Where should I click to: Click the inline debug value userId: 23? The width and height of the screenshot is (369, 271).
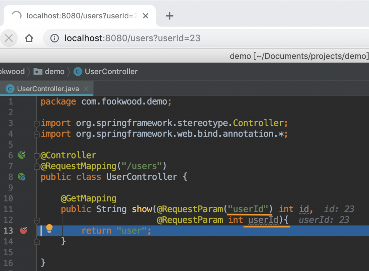click(324, 220)
